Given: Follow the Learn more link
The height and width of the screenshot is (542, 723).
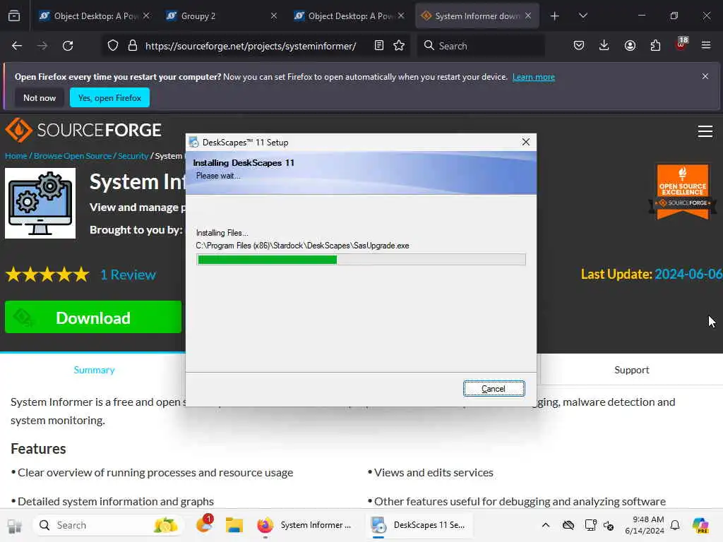Looking at the screenshot, I should pos(534,77).
